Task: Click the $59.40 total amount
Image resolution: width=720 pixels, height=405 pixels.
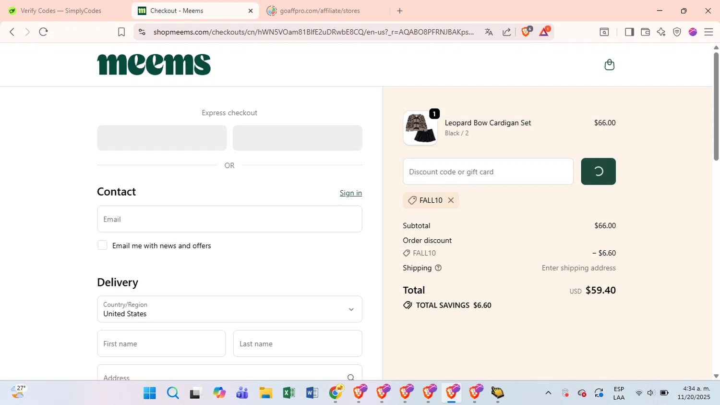Action: 600,290
